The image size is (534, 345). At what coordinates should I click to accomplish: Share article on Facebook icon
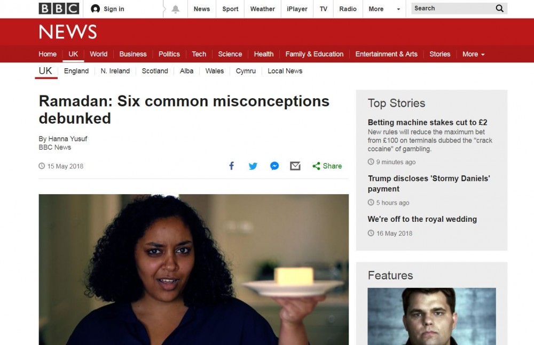point(231,166)
